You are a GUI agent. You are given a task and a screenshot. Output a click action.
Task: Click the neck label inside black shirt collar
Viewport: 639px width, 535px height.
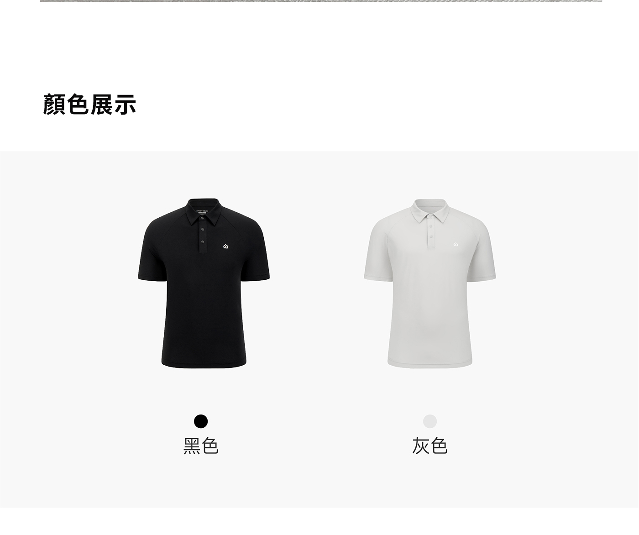pyautogui.click(x=202, y=212)
